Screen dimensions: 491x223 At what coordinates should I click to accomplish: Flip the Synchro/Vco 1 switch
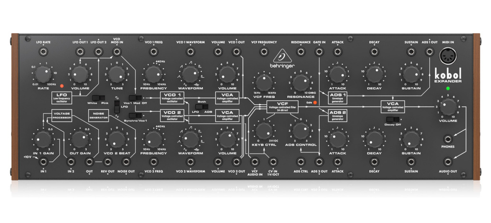135,116
